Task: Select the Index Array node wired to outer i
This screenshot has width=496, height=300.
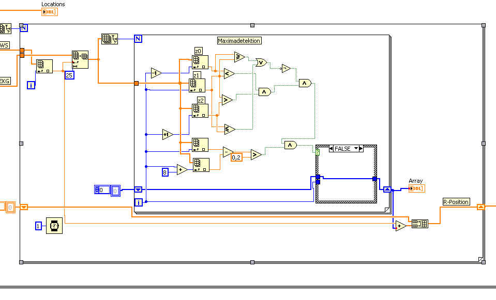Action: tap(44, 66)
